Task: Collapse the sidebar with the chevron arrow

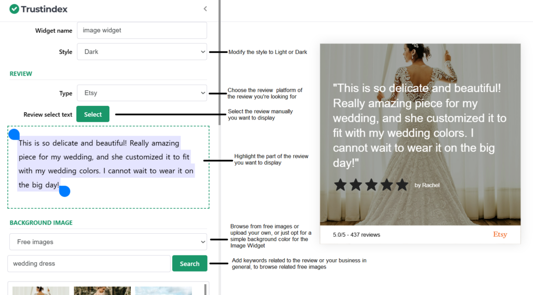Action: [x=205, y=9]
